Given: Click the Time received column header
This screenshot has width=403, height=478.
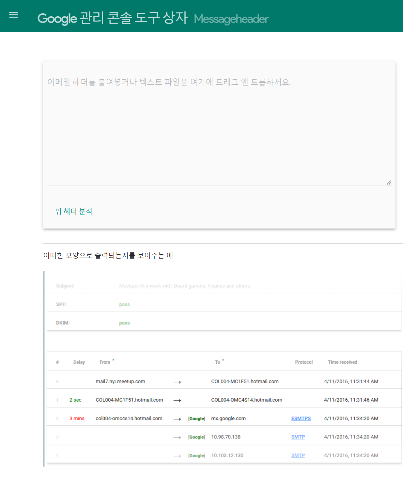Looking at the screenshot, I should [342, 362].
